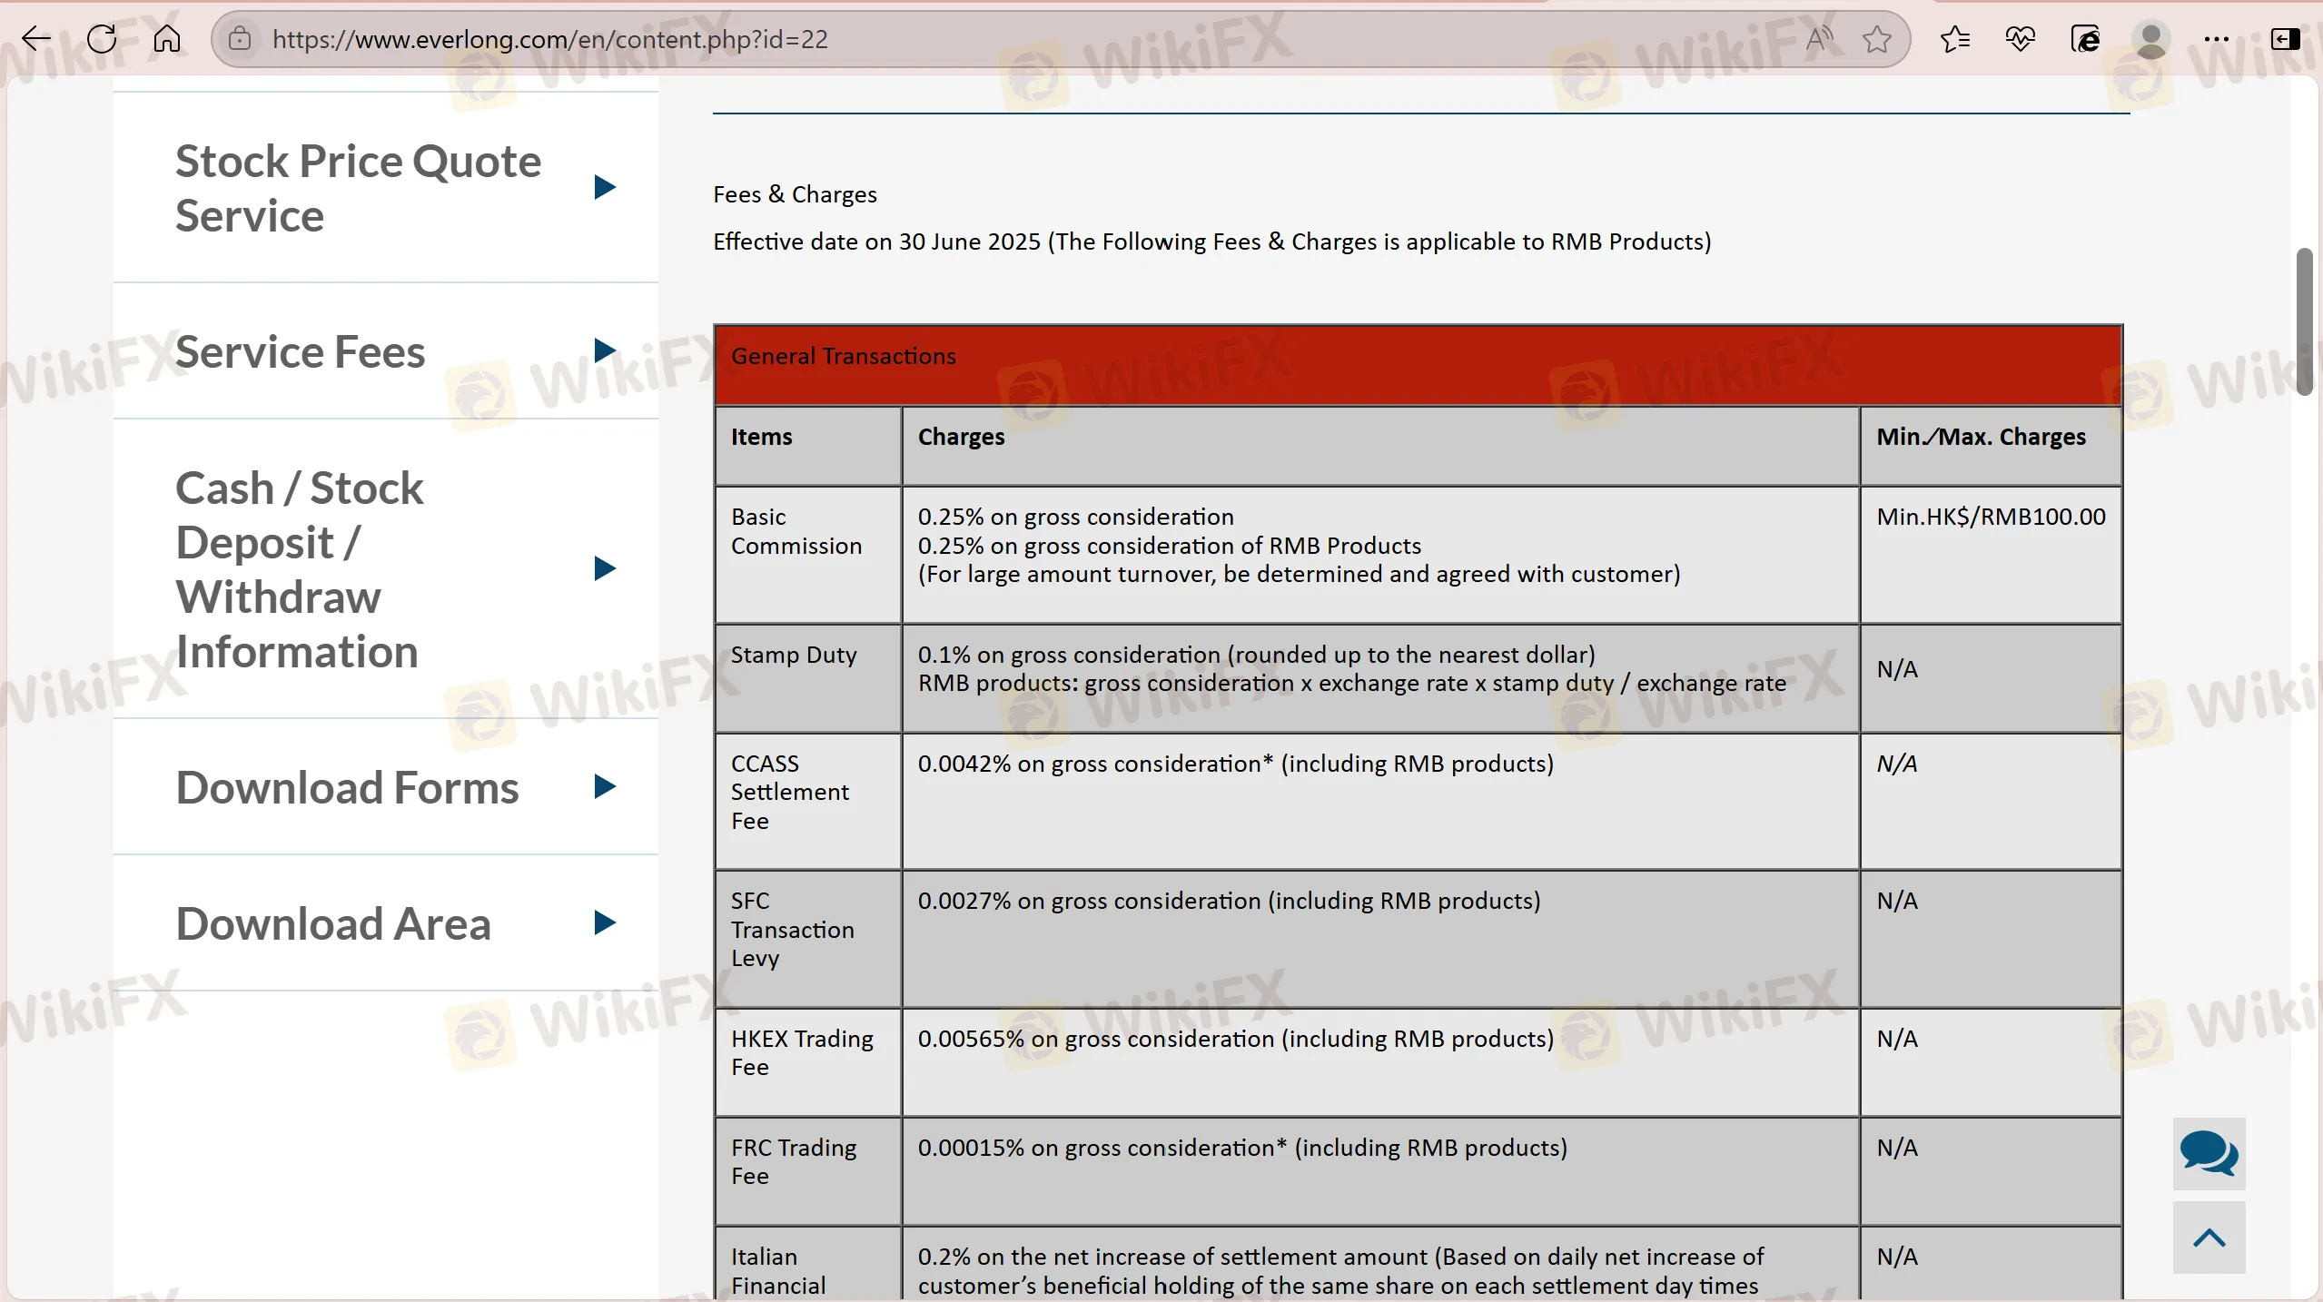Open browser essentials heartbeat icon
Viewport: 2323px width, 1302px height.
[x=2020, y=39]
